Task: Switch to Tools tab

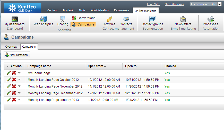Action: [82, 10]
